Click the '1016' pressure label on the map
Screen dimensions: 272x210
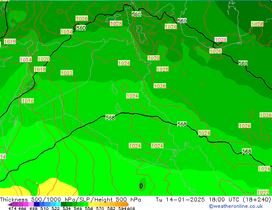pos(28,101)
